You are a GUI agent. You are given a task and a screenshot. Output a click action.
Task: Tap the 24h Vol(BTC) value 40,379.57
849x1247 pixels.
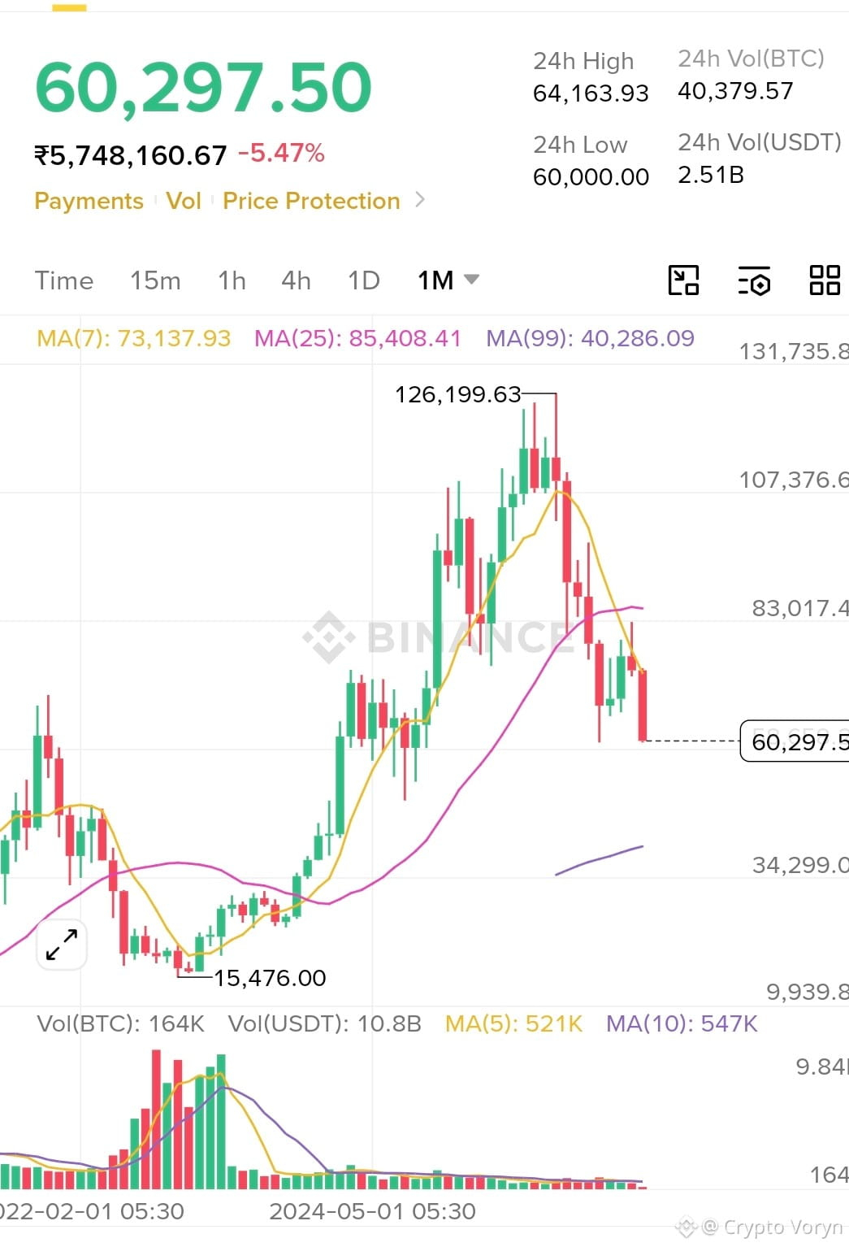point(735,91)
